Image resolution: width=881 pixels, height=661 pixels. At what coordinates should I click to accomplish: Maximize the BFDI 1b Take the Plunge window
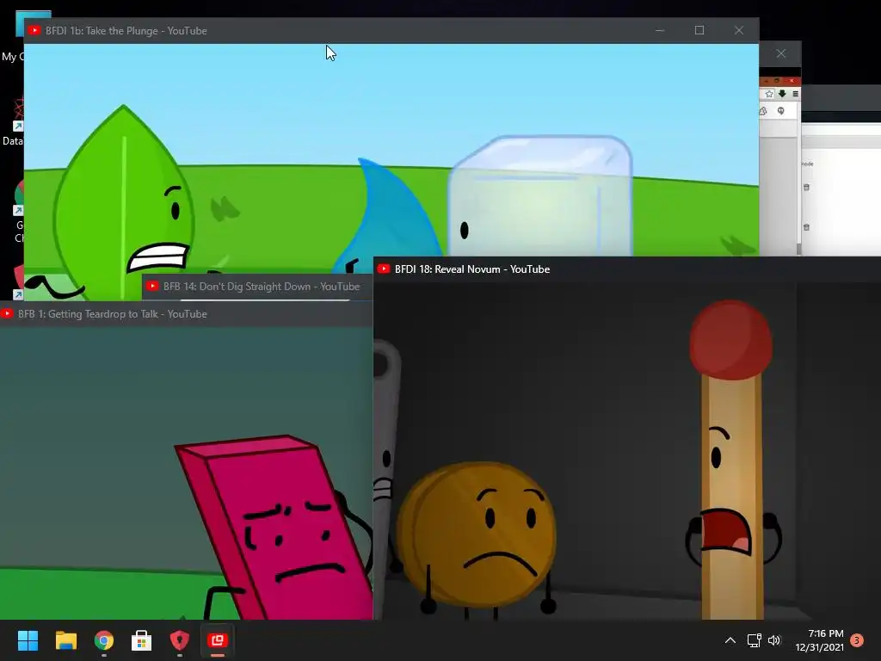coord(699,30)
